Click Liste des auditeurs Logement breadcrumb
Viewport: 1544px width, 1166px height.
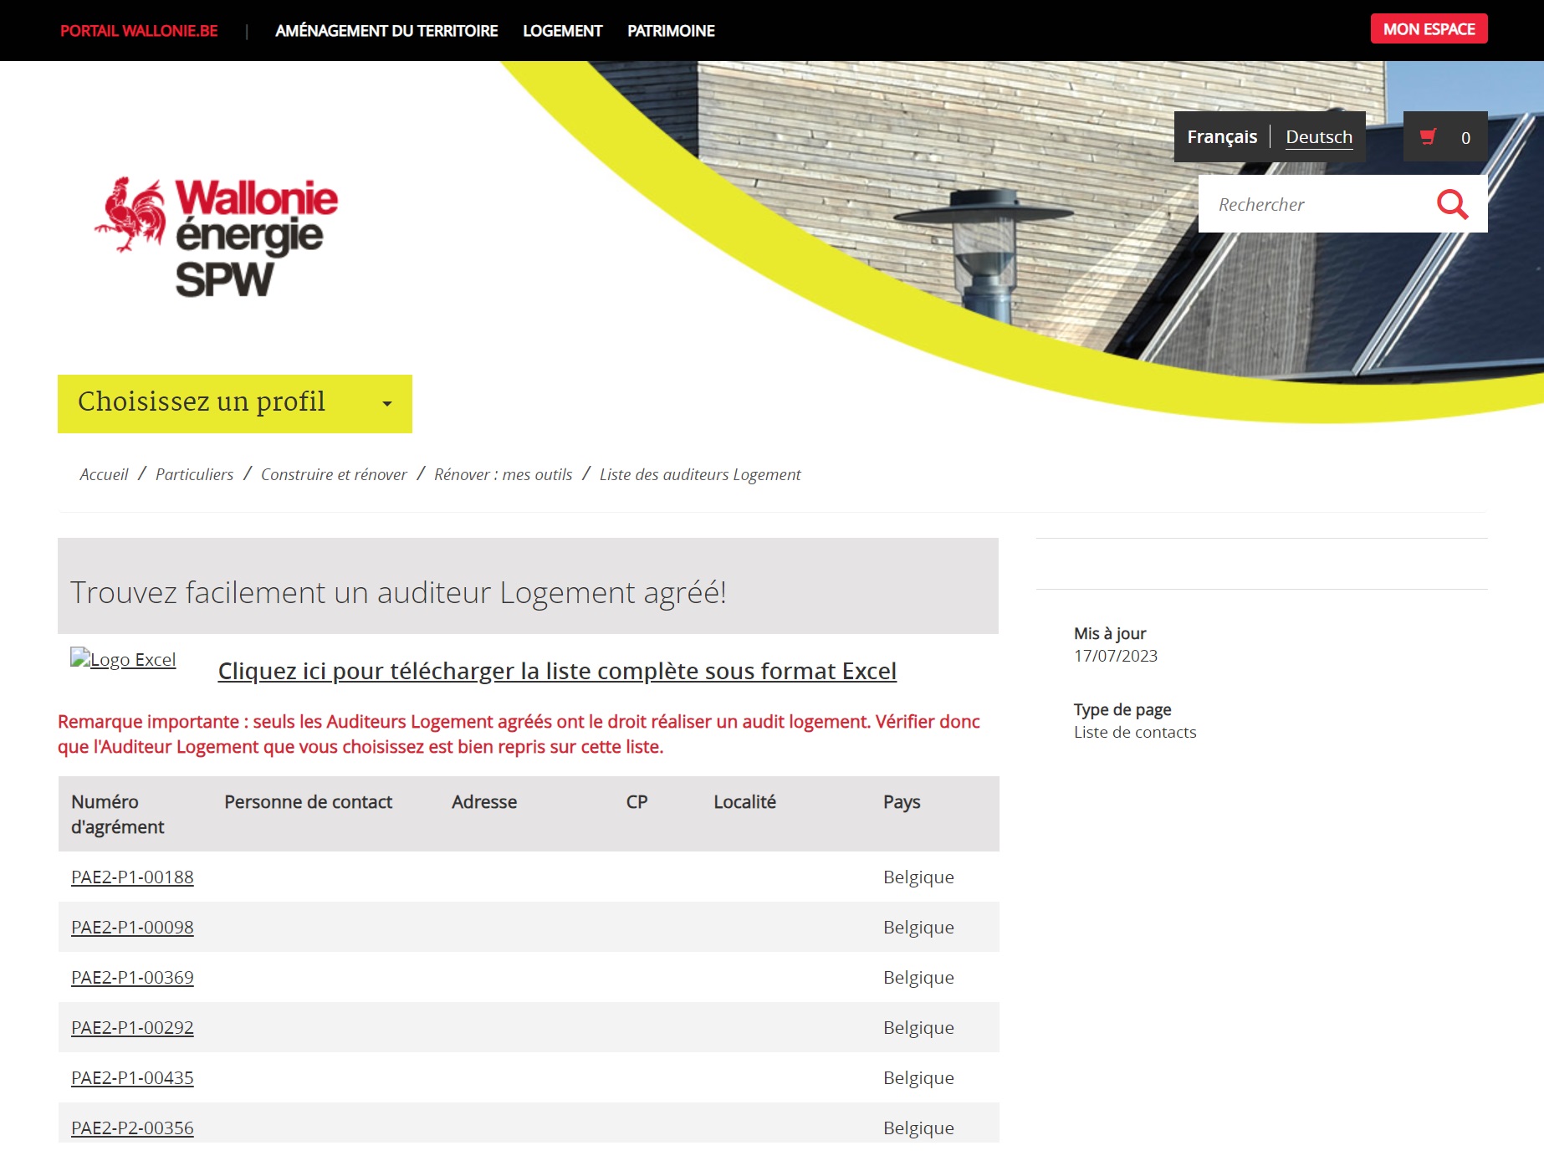[x=700, y=474]
